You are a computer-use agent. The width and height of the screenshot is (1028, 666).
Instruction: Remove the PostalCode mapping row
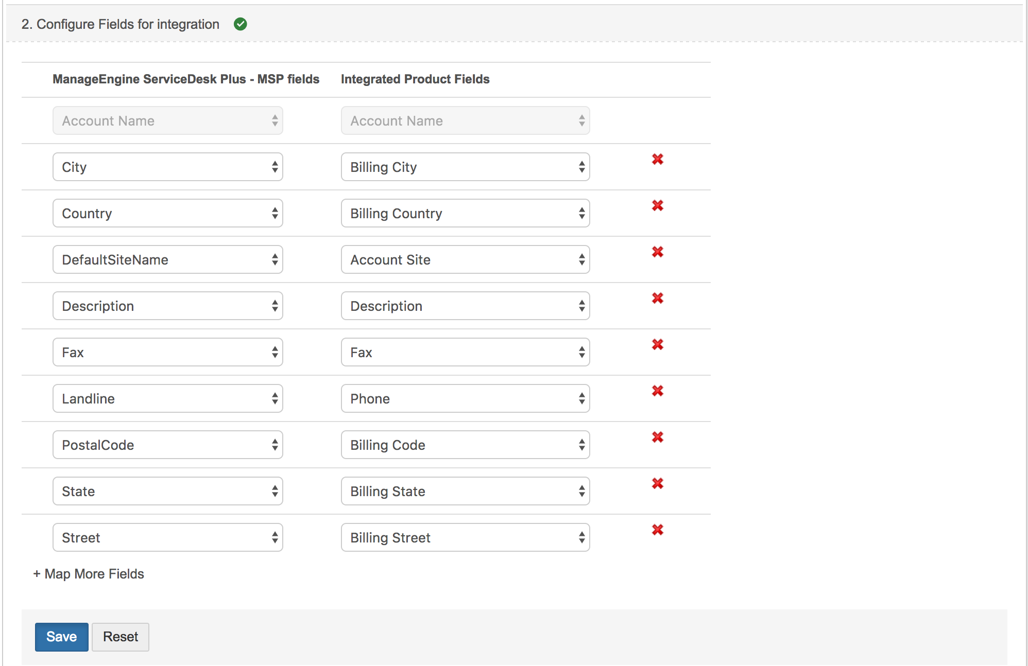coord(657,437)
